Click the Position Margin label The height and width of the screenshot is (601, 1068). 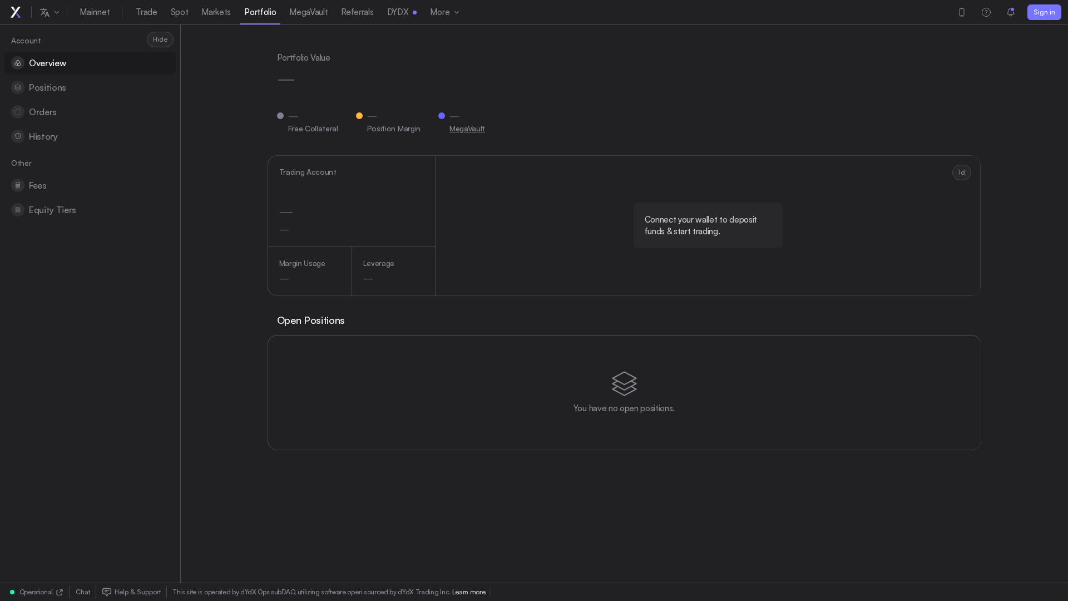(x=394, y=129)
